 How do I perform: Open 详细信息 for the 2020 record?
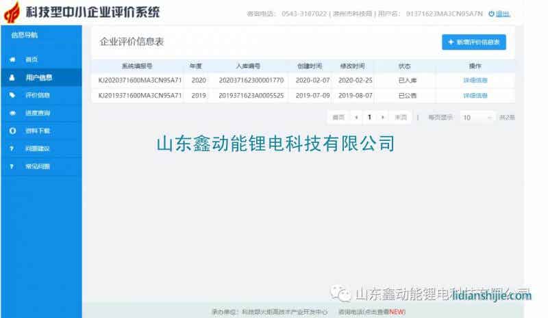[475, 80]
